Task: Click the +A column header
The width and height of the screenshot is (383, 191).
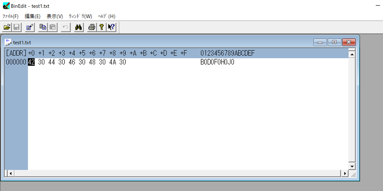Action: pyautogui.click(x=133, y=53)
